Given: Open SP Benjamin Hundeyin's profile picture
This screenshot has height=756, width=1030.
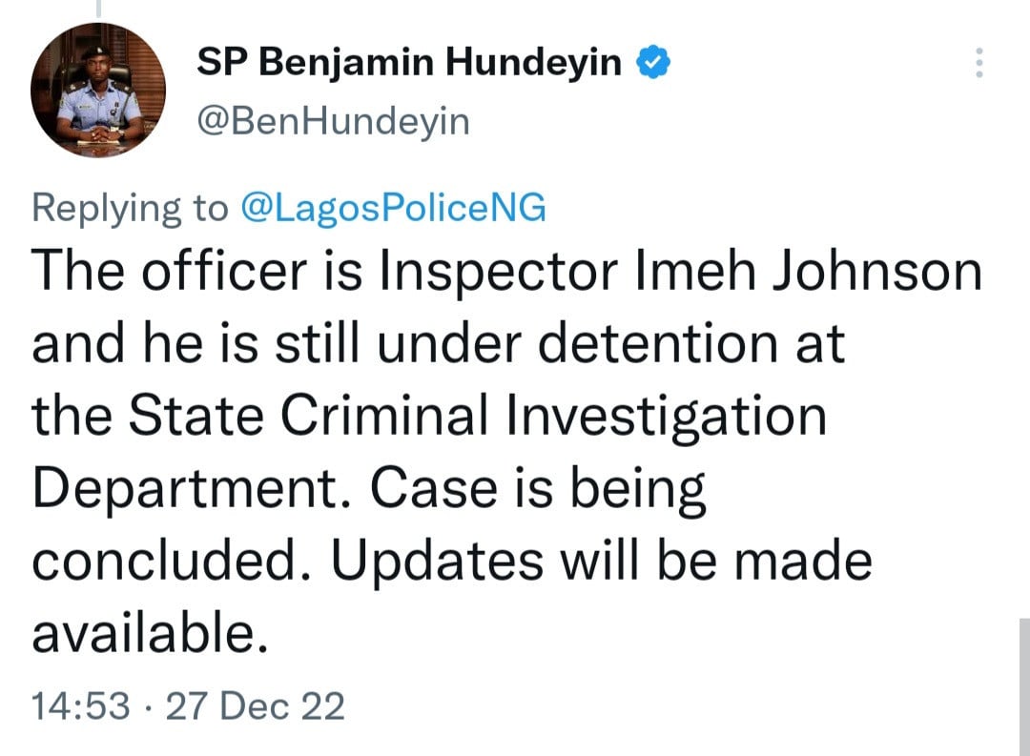Looking at the screenshot, I should pos(98,91).
